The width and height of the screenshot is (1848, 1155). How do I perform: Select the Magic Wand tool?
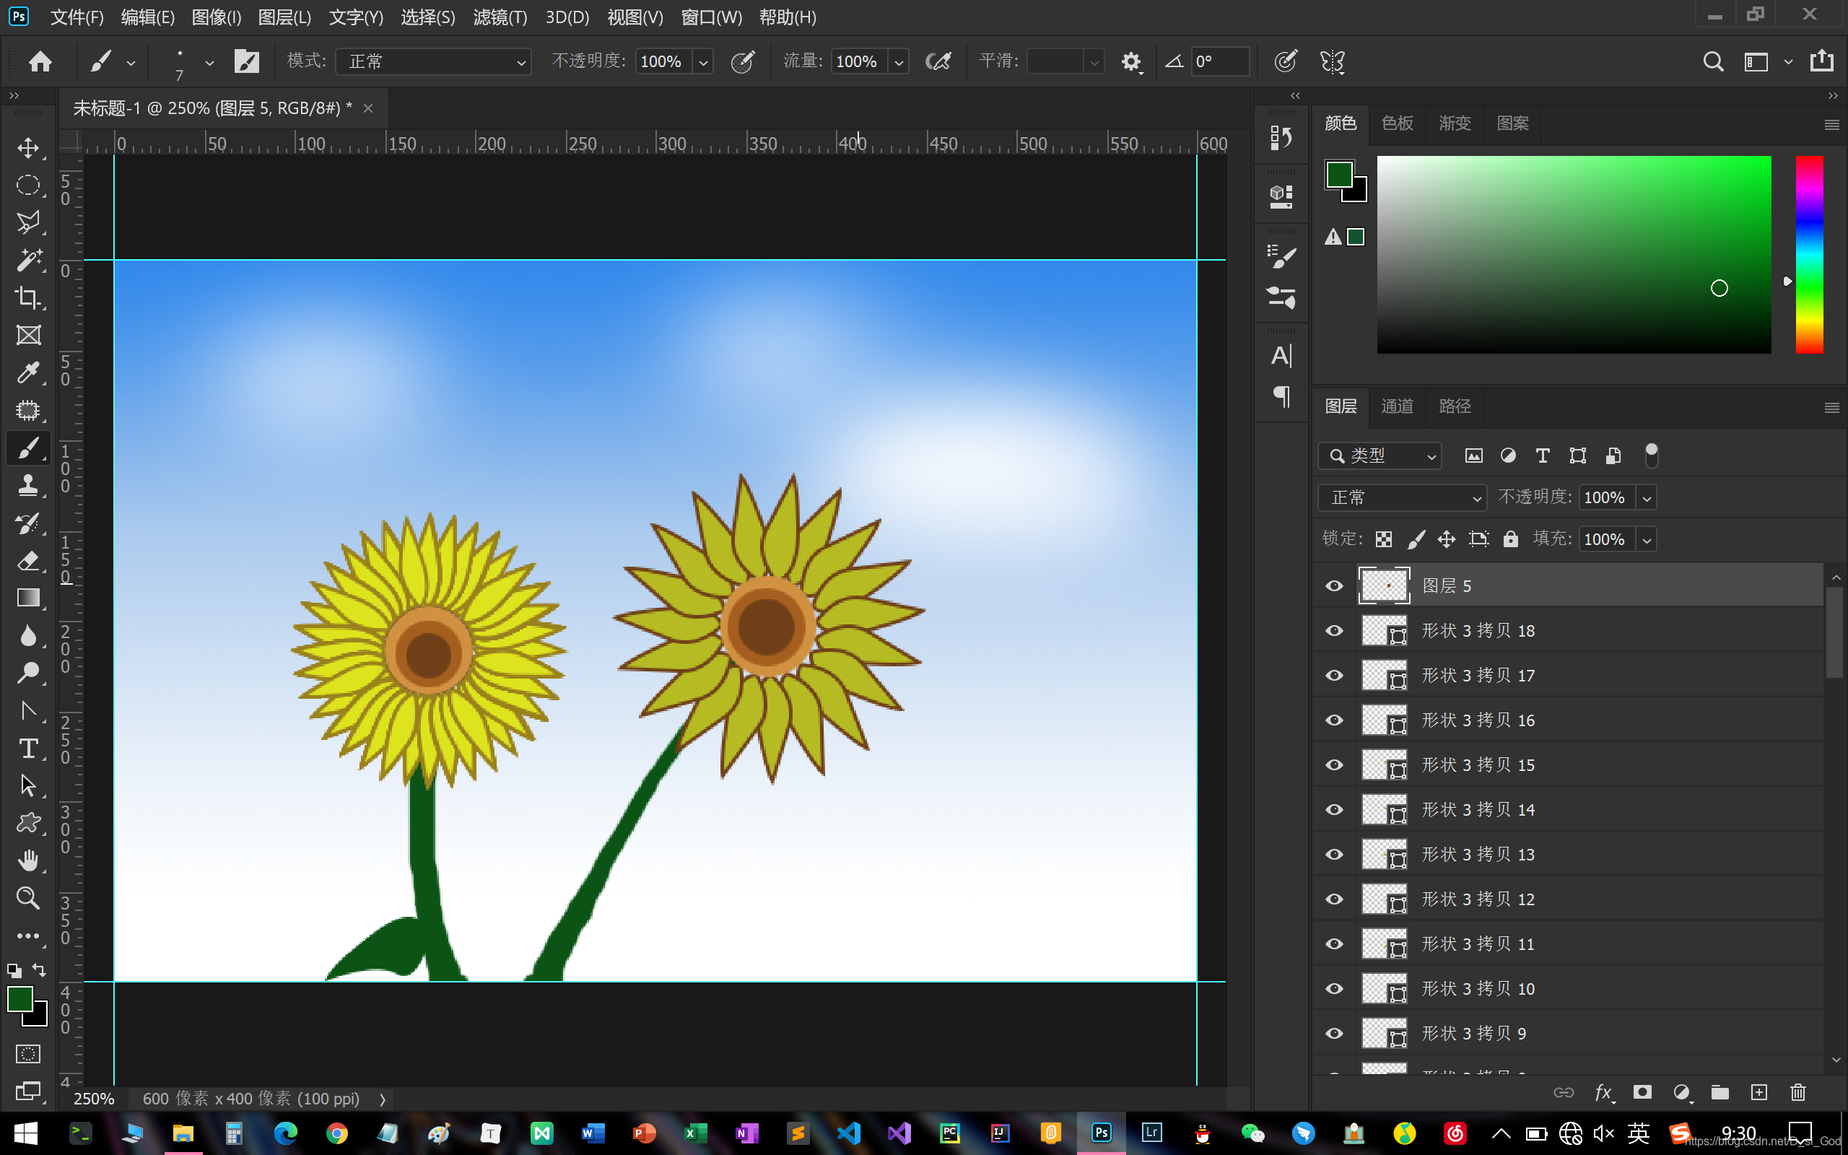[28, 260]
